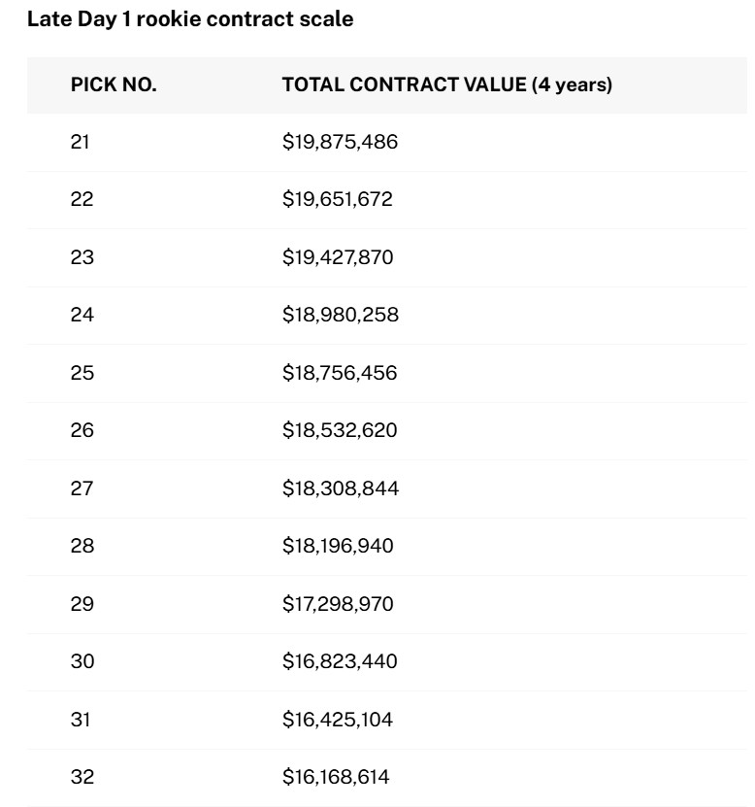
Task: Click the $19,651,672 contract value
Action: tap(338, 199)
